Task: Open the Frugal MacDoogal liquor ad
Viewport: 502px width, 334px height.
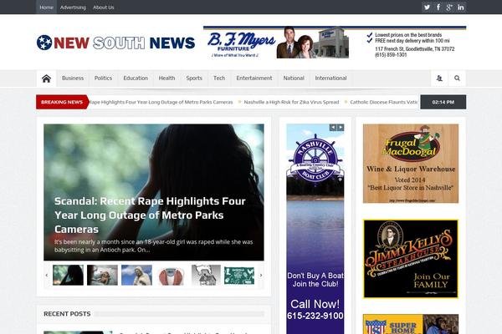Action: (411, 164)
